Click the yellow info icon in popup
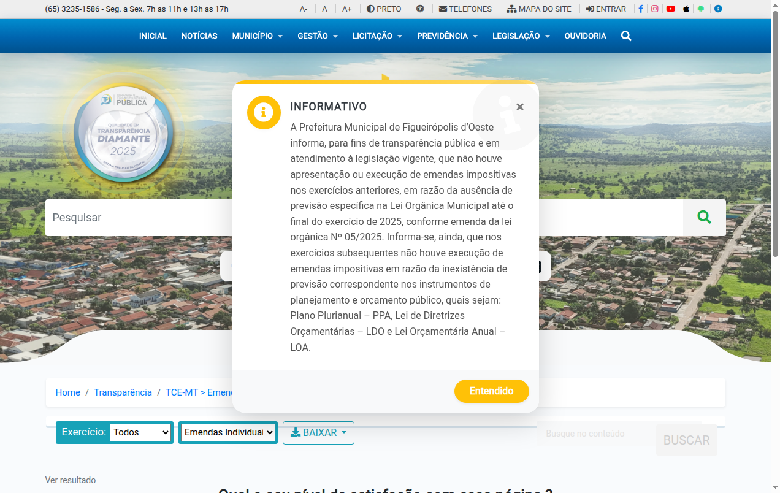Image resolution: width=780 pixels, height=493 pixels. (264, 112)
